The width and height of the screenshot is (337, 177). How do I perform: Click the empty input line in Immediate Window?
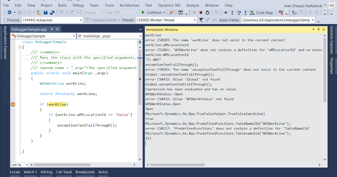[234, 143]
